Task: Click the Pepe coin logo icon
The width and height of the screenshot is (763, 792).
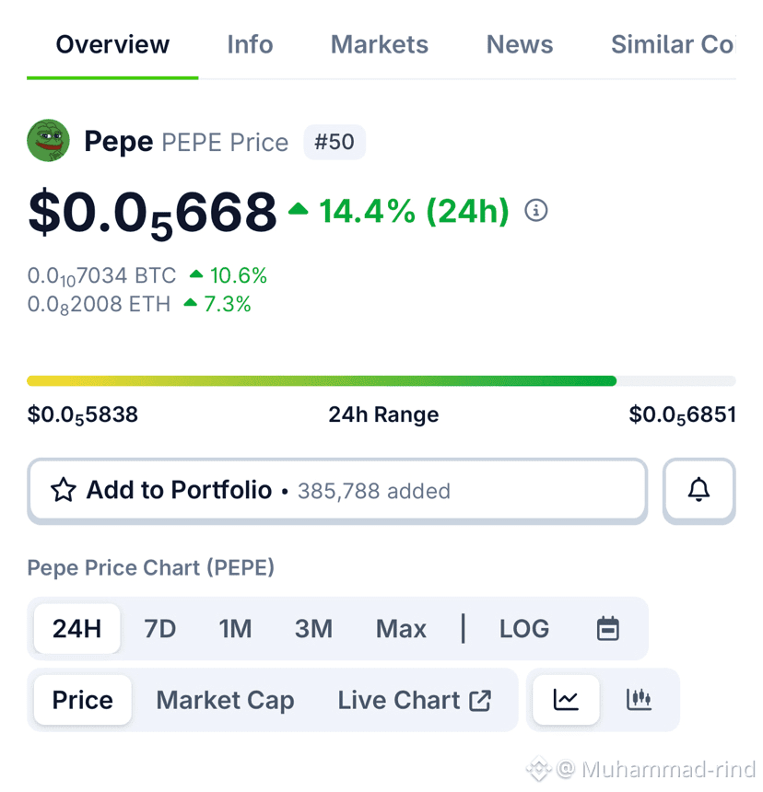Action: pos(48,141)
